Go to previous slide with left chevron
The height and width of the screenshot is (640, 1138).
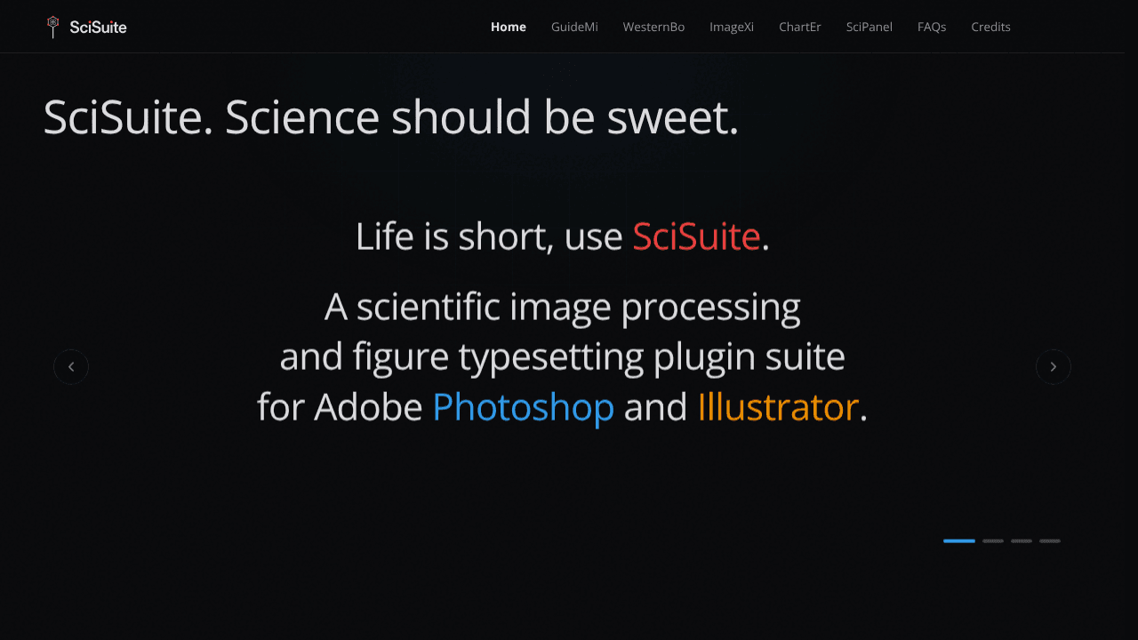pos(71,366)
